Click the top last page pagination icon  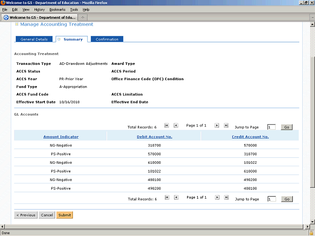pyautogui.click(x=226, y=126)
